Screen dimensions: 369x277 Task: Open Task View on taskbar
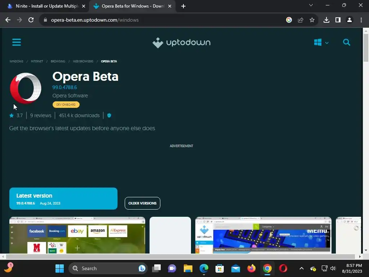[156, 268]
